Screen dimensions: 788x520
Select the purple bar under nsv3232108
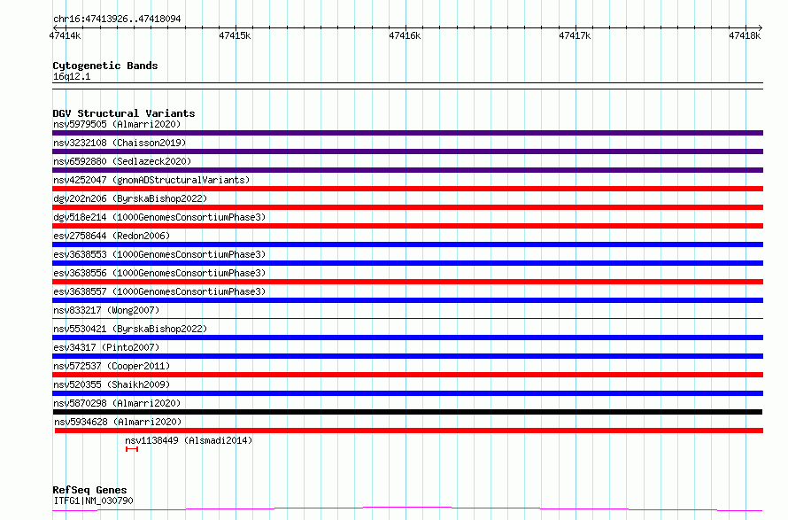[x=407, y=151]
